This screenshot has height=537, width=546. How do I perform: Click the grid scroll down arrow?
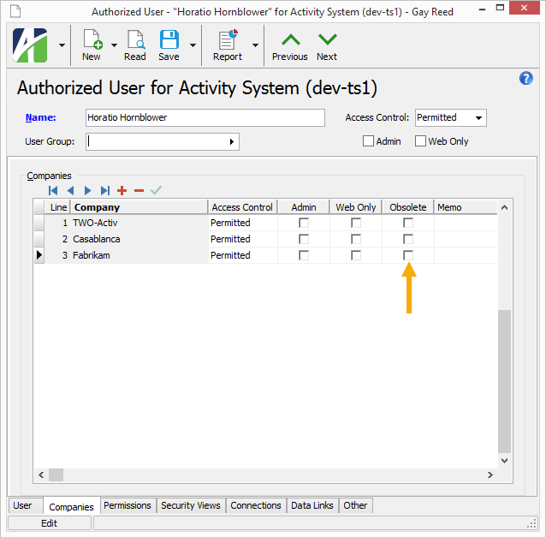click(504, 460)
